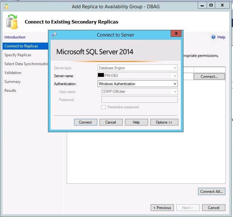
Task: Click the blue Help question mark icon
Action: pyautogui.click(x=213, y=37)
